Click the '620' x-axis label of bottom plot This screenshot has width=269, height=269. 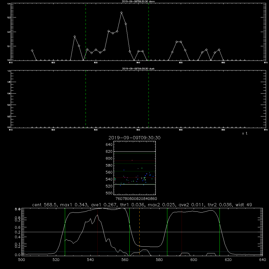tap(228, 260)
